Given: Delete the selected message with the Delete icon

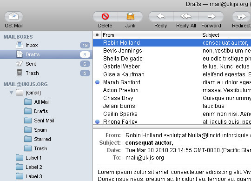Looking at the screenshot, I should tap(105, 16).
